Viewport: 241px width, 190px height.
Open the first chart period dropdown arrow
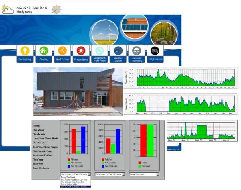click(x=89, y=174)
